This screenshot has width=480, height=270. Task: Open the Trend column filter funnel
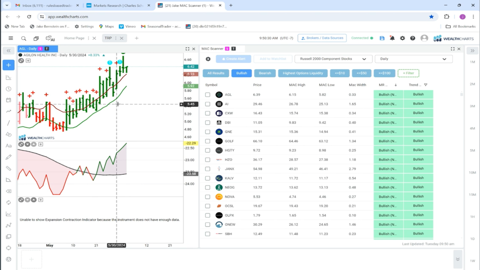tap(425, 85)
